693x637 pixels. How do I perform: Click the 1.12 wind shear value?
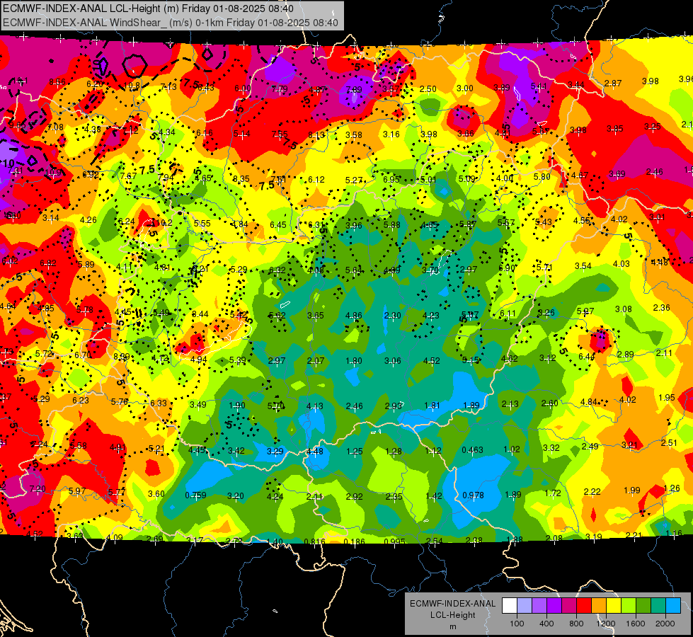433,450
